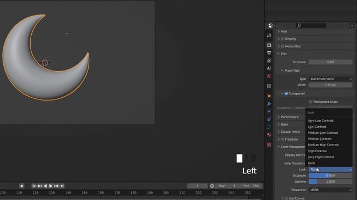
Task: Choose None in Look list
Action: (x=329, y=163)
